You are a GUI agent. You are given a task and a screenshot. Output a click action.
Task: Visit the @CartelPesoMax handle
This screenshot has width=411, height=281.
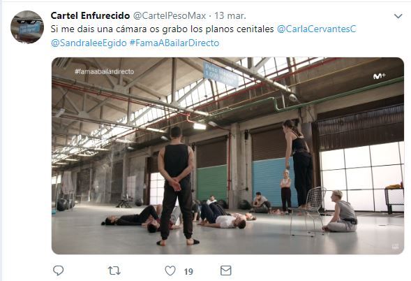click(170, 16)
